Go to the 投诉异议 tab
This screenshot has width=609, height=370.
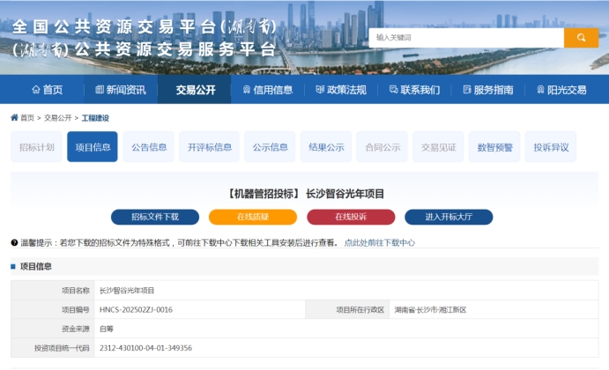[551, 147]
